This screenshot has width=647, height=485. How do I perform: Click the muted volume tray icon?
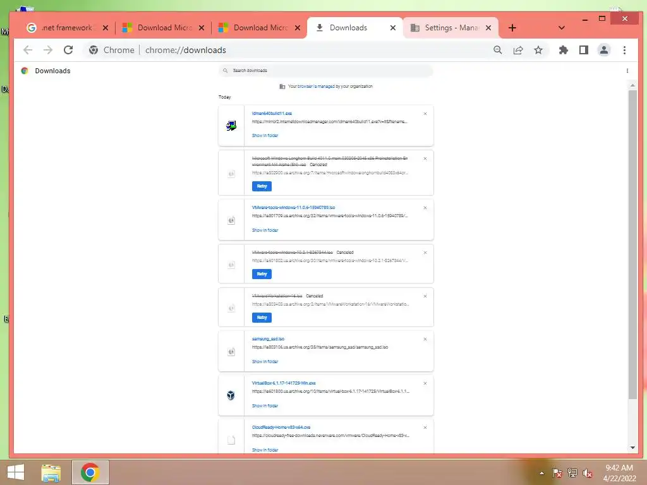pyautogui.click(x=588, y=473)
